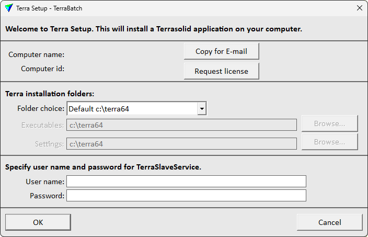
Task: Confirm setup with the OK button
Action: [x=38, y=222]
